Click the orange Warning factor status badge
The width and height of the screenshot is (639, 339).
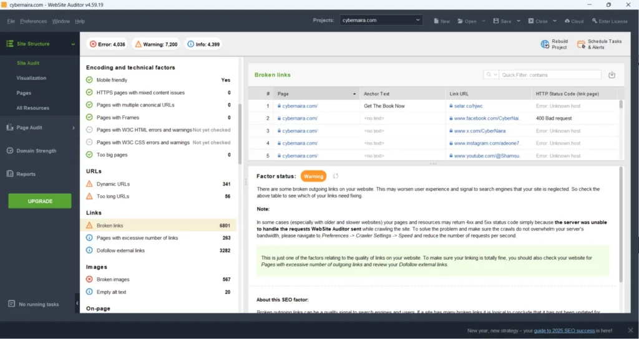[313, 176]
